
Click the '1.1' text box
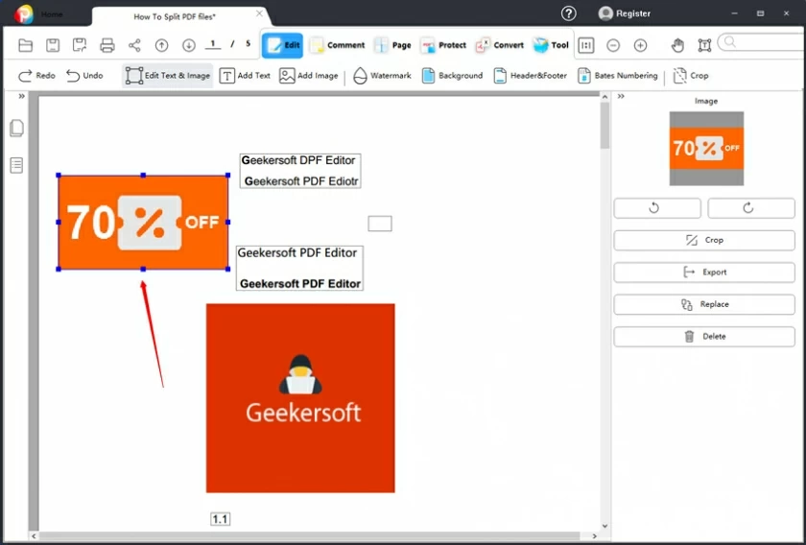tap(220, 519)
